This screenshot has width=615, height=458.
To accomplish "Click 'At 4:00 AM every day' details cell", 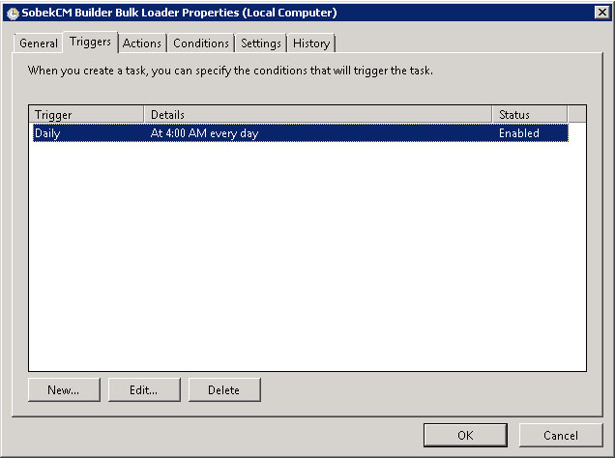I will 204,133.
